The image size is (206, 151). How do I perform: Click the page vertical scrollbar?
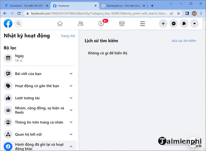pos(204,84)
